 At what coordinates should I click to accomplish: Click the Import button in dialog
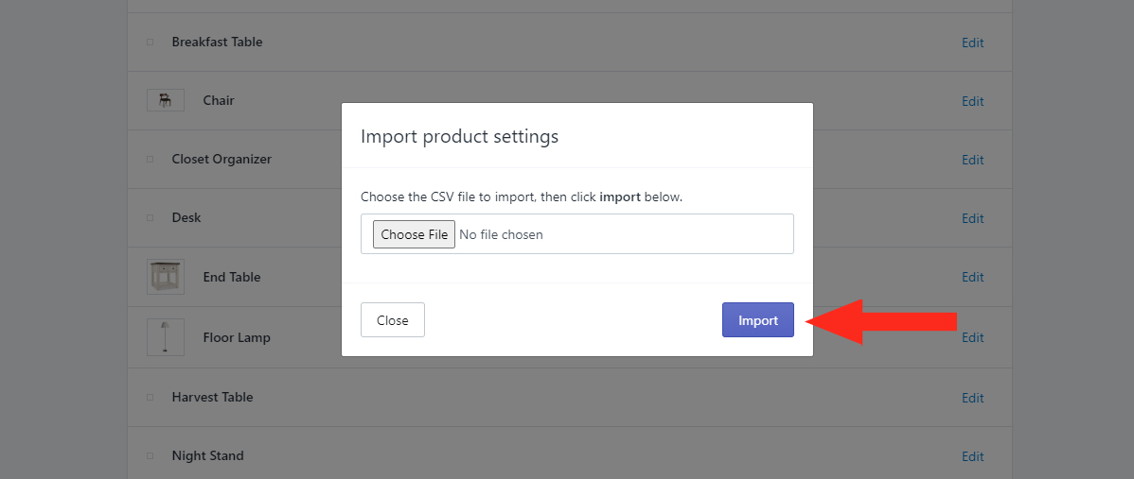coord(758,319)
